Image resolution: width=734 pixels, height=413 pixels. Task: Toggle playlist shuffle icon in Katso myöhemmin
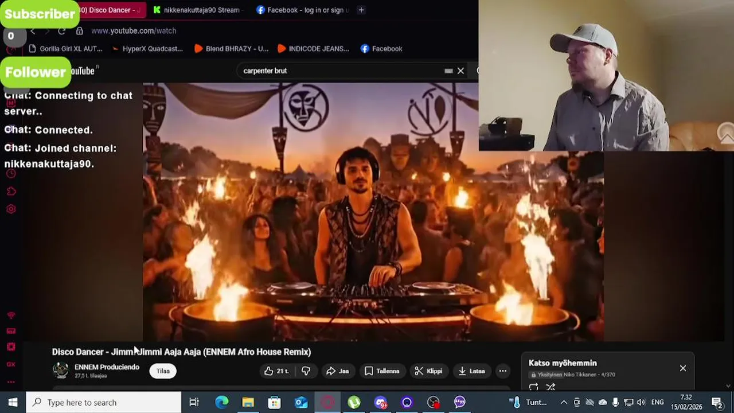[x=550, y=387]
